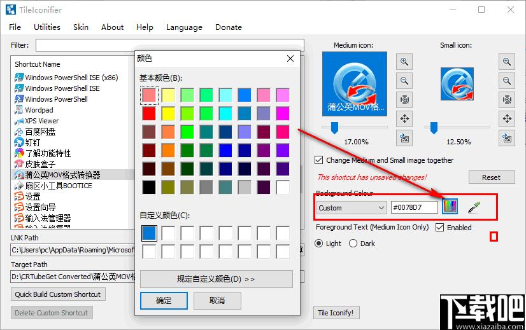Click the XPS Viewer shortcut icon

pos(19,121)
